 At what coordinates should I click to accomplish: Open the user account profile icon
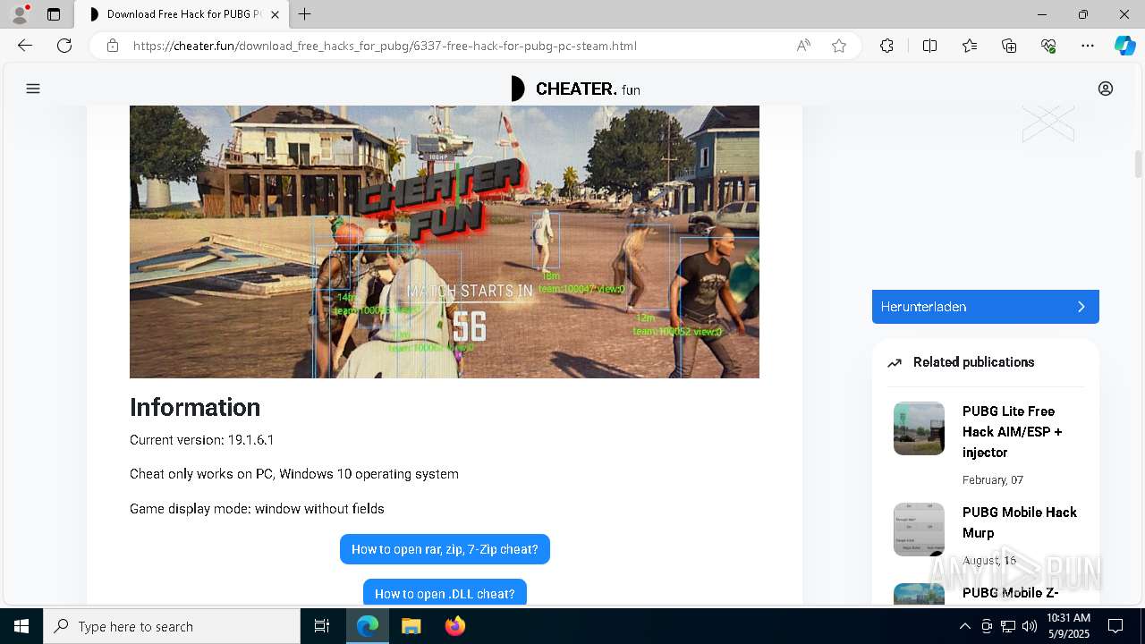point(1106,89)
